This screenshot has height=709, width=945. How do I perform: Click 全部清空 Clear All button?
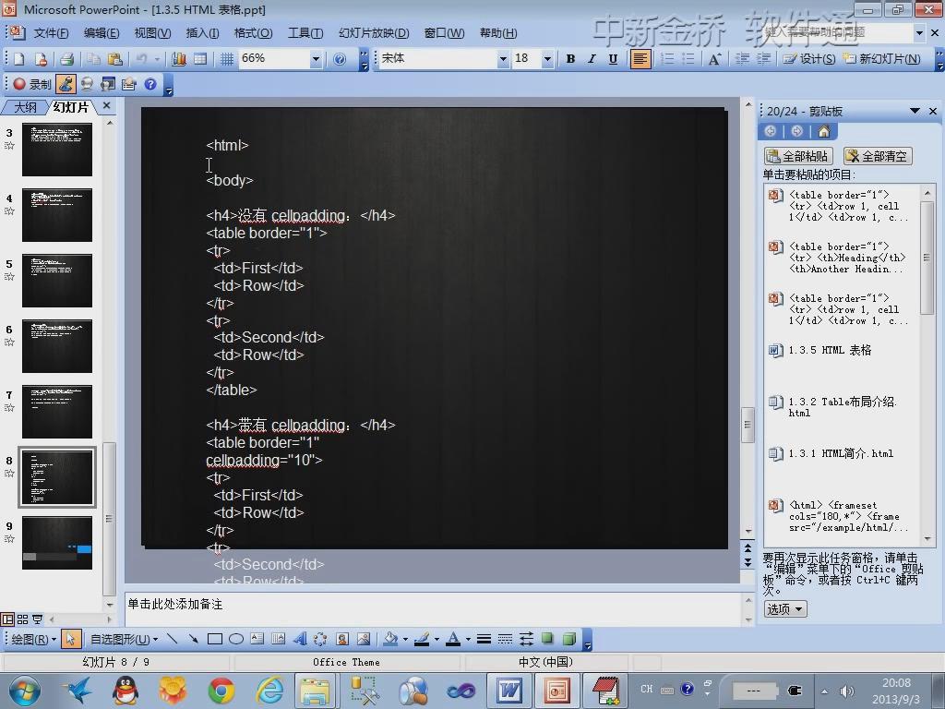(x=878, y=156)
